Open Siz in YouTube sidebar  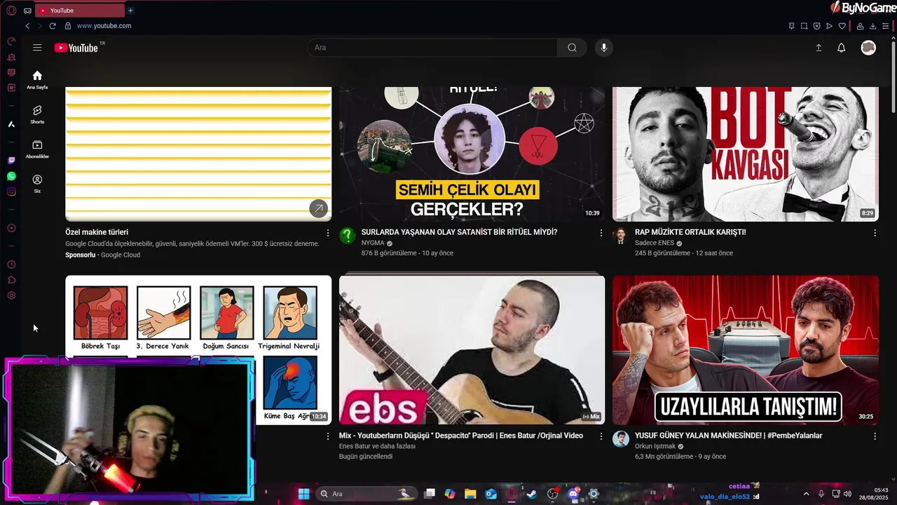pyautogui.click(x=37, y=184)
